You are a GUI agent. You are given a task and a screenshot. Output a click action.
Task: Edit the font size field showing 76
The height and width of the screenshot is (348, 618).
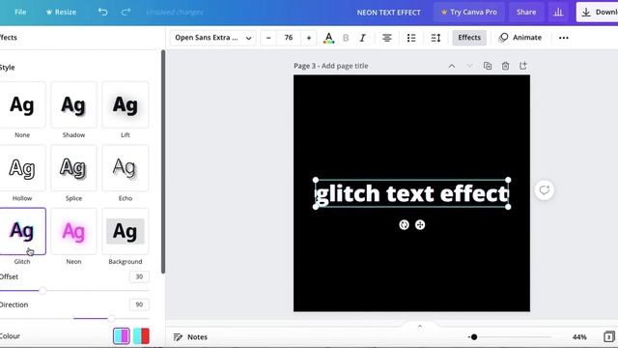289,38
